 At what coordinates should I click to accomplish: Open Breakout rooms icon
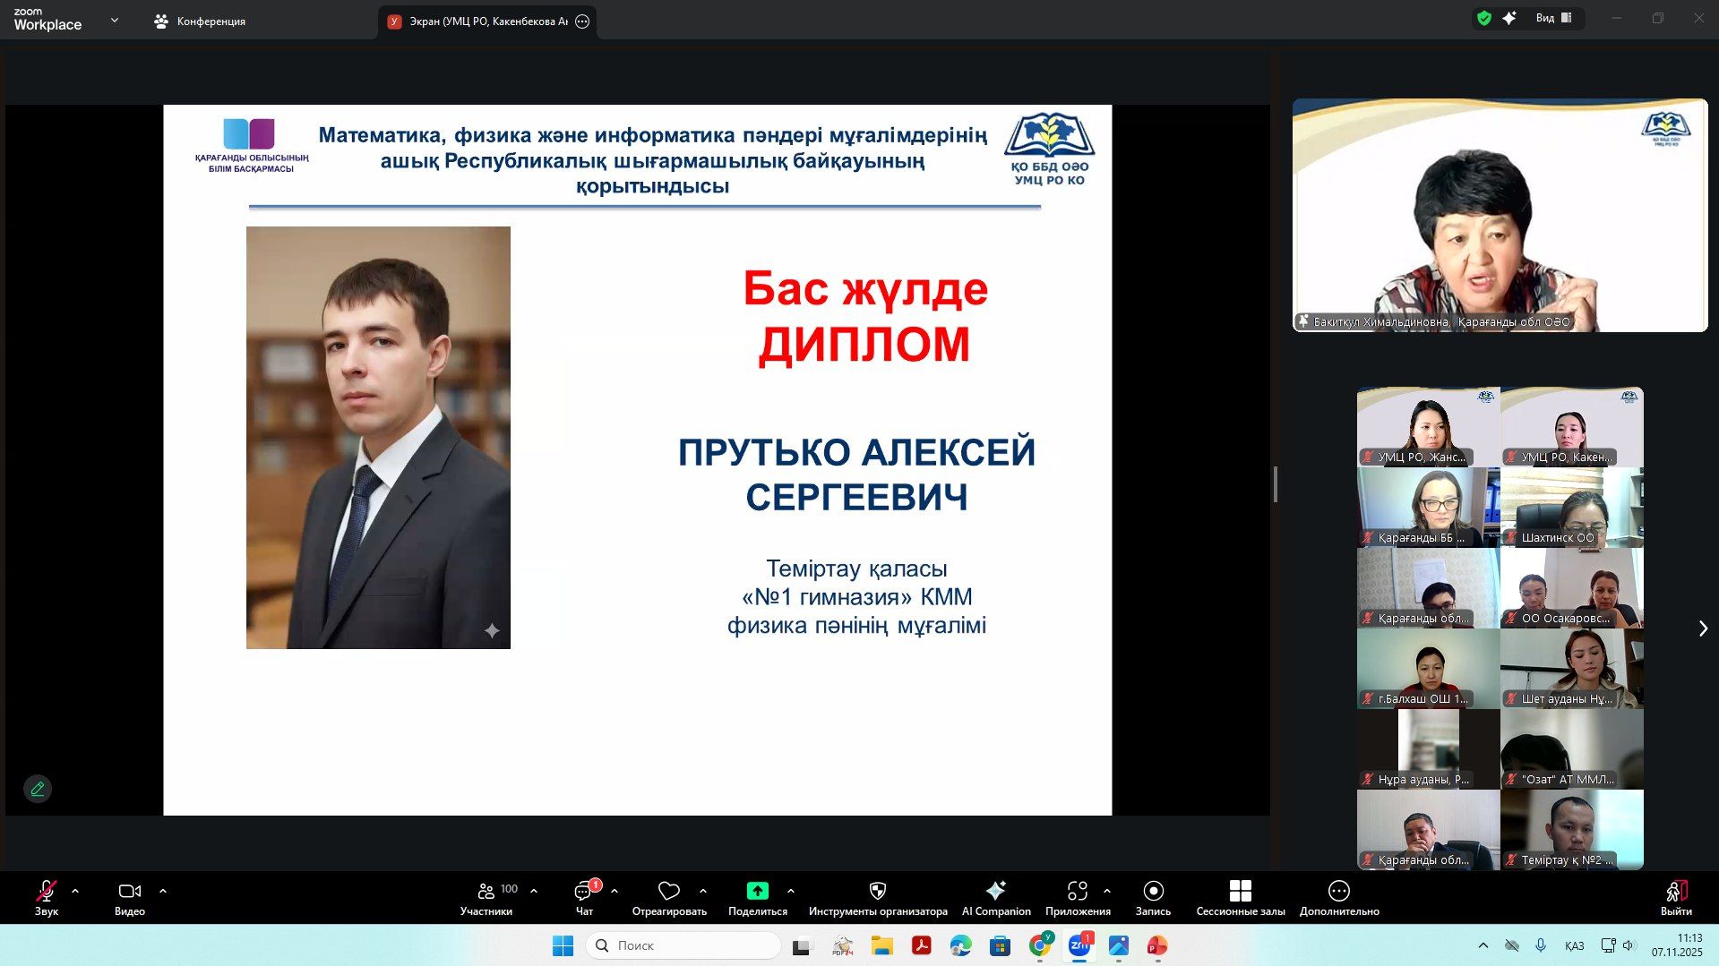(x=1240, y=891)
